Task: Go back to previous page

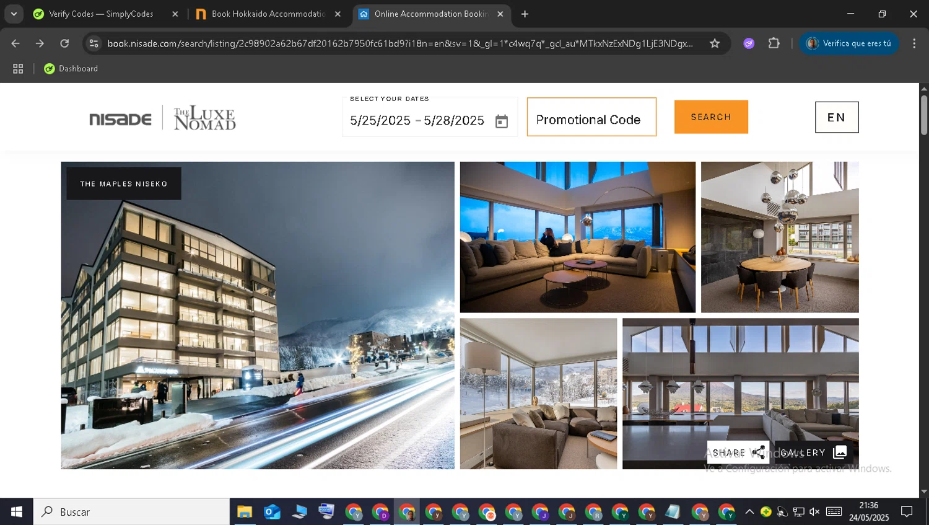Action: [x=15, y=43]
